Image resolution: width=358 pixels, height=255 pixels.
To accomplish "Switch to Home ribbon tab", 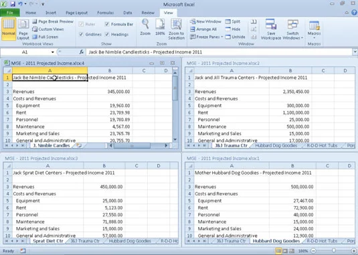I will coord(31,13).
